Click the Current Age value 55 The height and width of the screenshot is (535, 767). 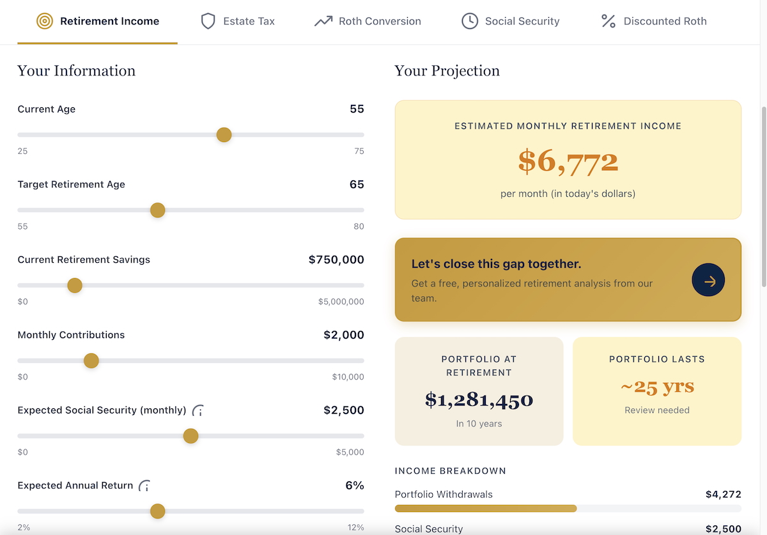tap(357, 109)
